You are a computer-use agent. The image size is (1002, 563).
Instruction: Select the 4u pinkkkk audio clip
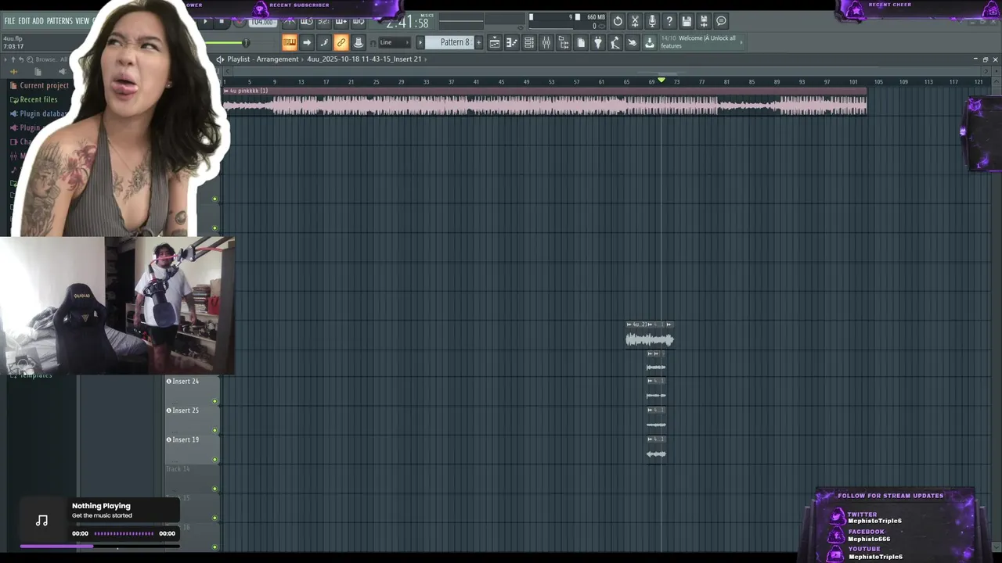point(545,102)
